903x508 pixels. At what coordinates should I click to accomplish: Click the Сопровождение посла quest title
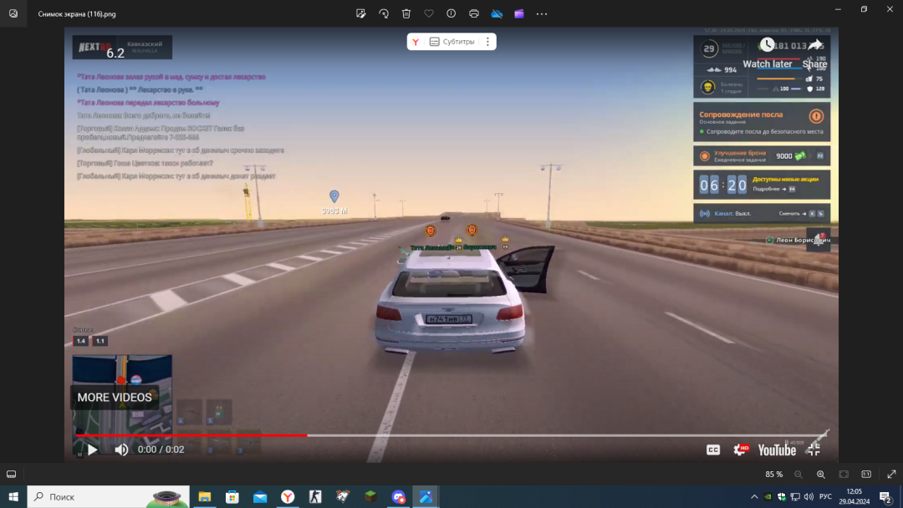741,114
